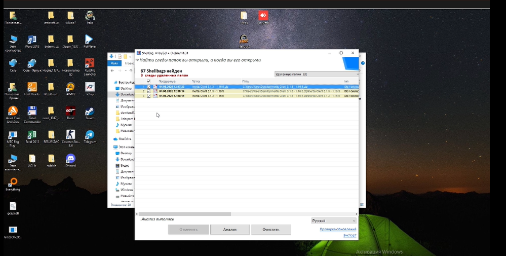Select the row 1 folder entry ending in .zip
The width and height of the screenshot is (506, 256).
pos(210,87)
